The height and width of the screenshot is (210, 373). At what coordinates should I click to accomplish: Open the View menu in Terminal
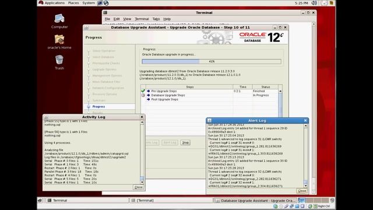127,19
